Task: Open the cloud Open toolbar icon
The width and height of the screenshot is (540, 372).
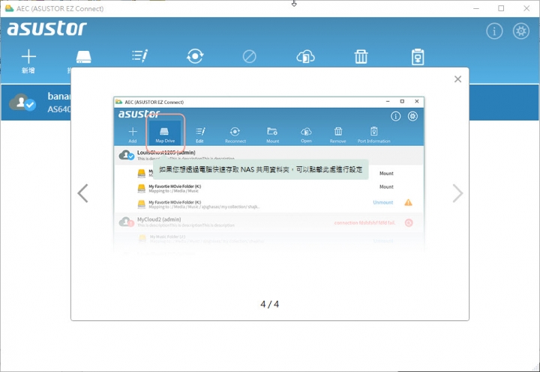Action: coord(305,57)
